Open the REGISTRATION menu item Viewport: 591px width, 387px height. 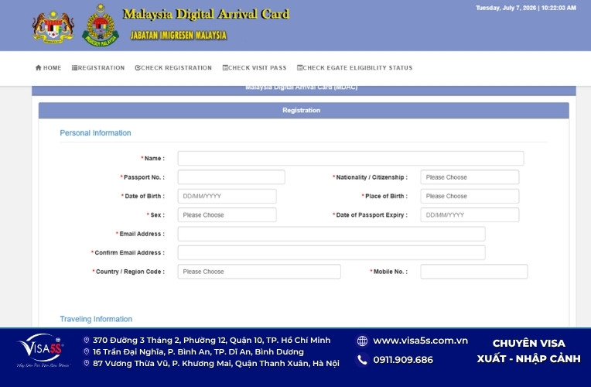(98, 68)
